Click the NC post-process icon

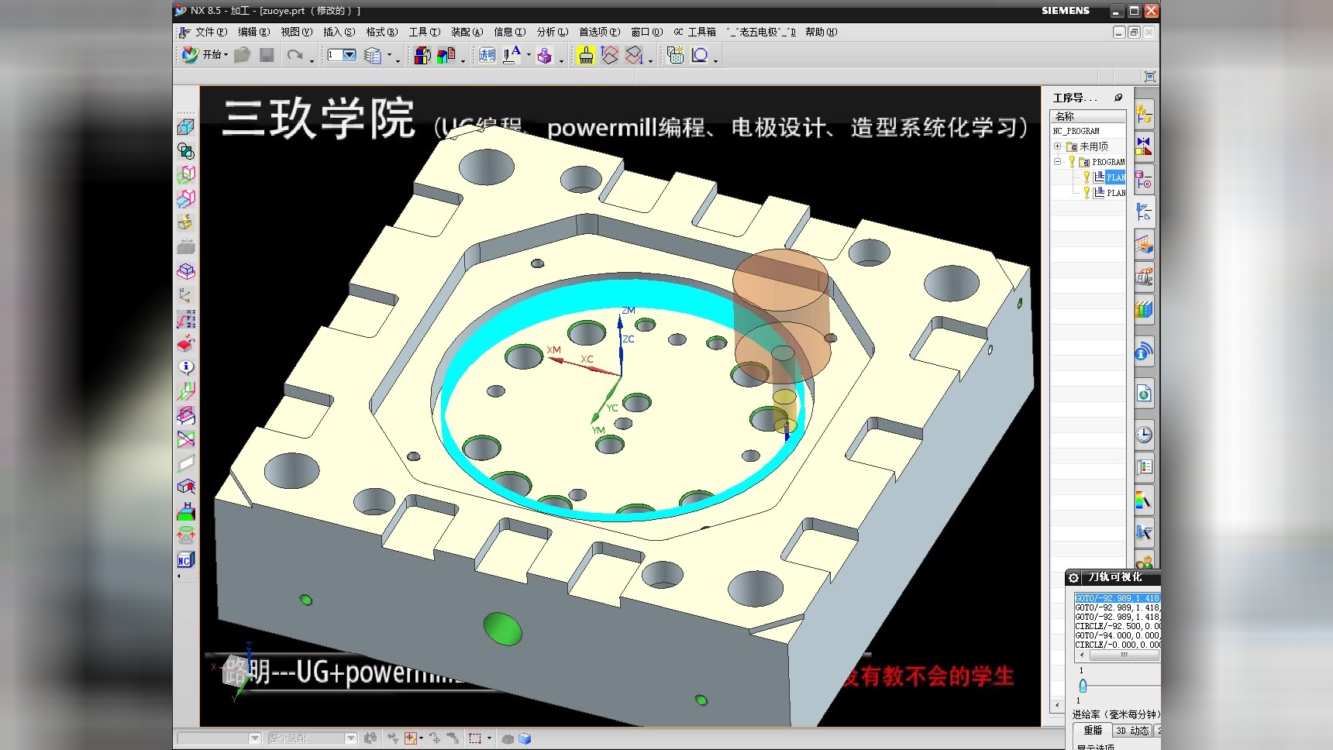(185, 560)
